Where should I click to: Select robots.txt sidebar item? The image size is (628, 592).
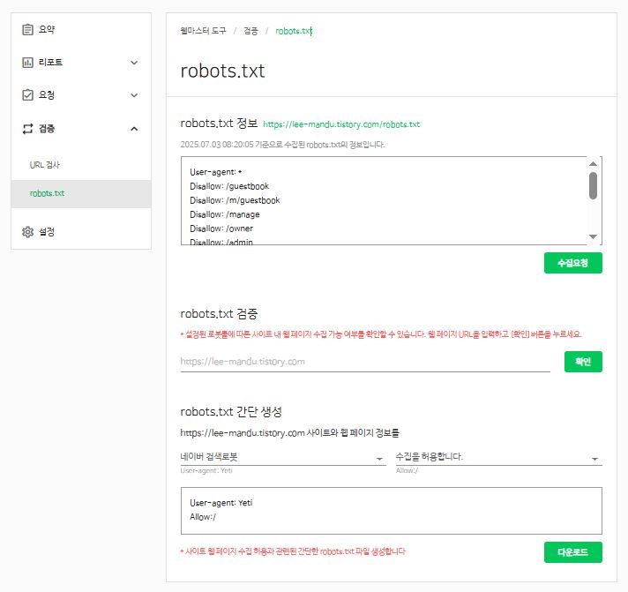coord(81,193)
